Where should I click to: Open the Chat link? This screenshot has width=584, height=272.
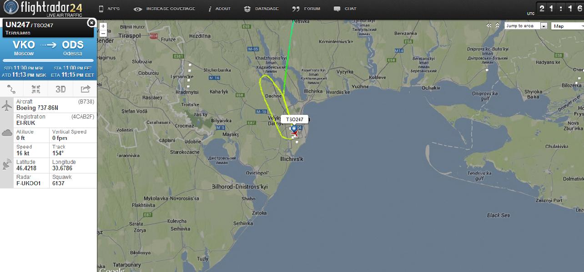click(x=345, y=9)
